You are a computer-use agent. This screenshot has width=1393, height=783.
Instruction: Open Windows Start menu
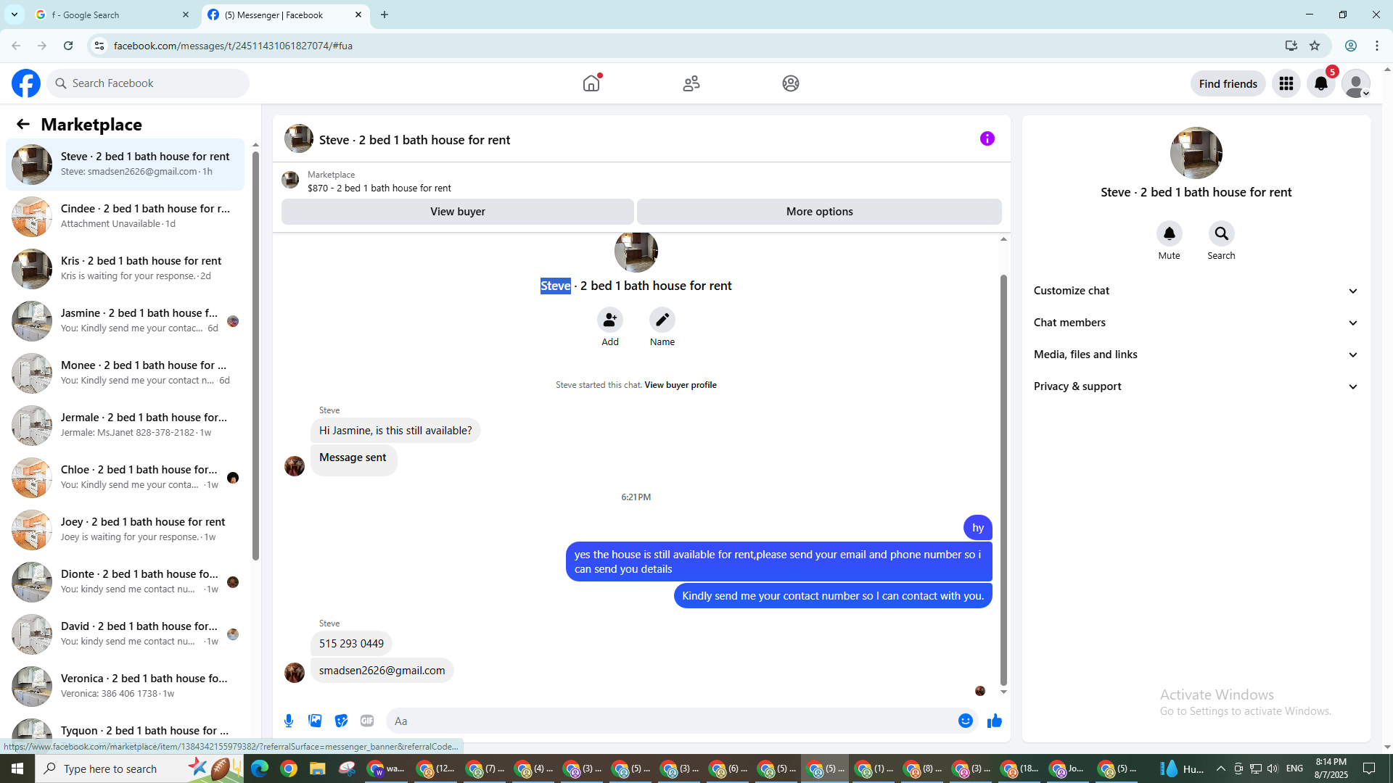pyautogui.click(x=17, y=768)
